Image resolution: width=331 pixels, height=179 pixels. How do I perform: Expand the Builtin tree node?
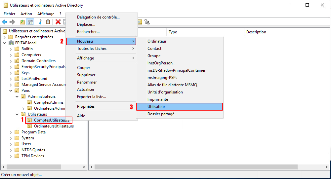tap(11, 49)
